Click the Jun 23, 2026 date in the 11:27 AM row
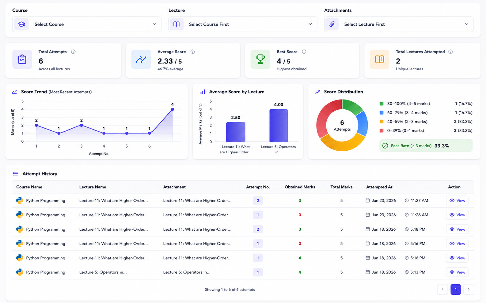Screen dimensions: 486x303 pos(384,200)
